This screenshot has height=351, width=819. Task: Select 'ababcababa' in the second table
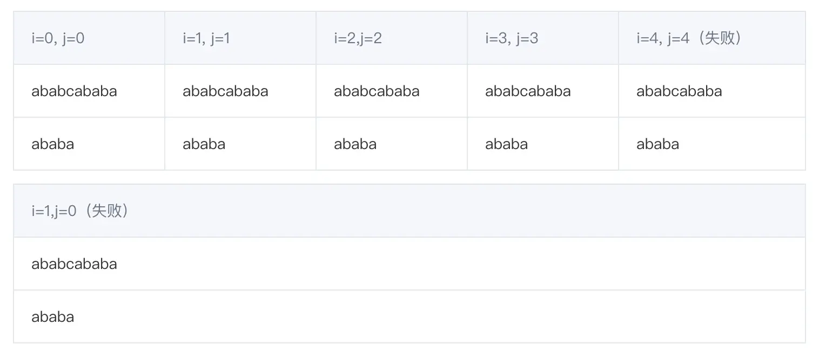click(74, 264)
